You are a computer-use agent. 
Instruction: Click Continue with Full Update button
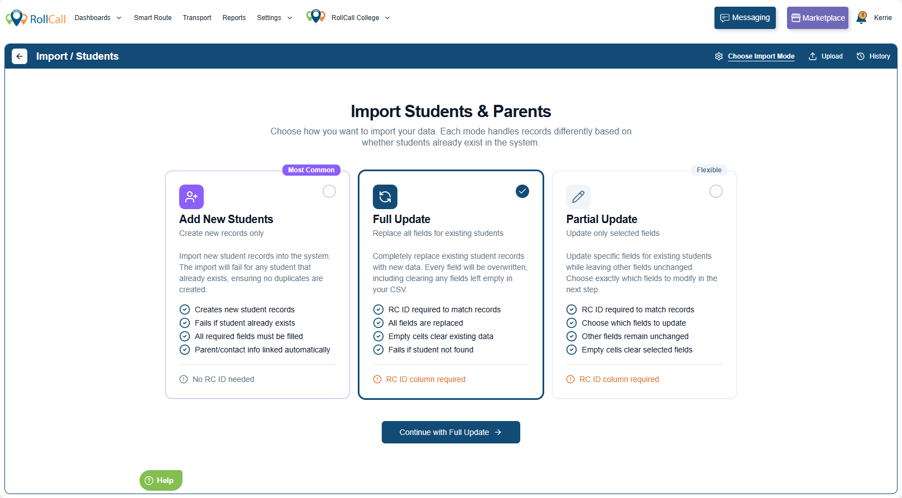pyautogui.click(x=451, y=432)
